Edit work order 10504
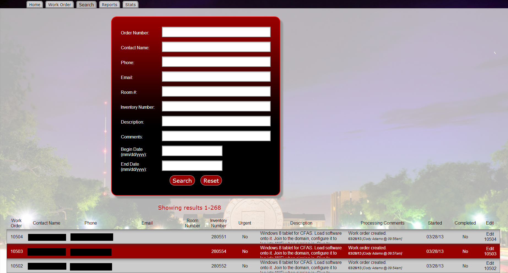The image size is (508, 273). [490, 237]
